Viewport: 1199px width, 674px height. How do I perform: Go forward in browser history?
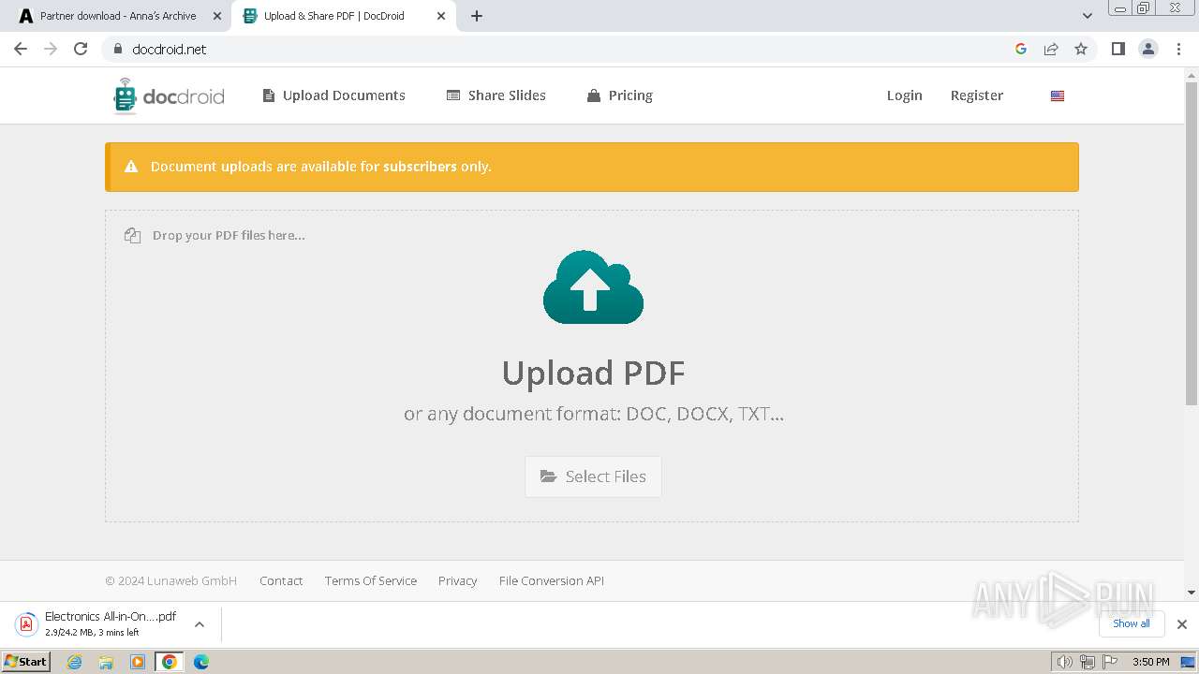51,49
